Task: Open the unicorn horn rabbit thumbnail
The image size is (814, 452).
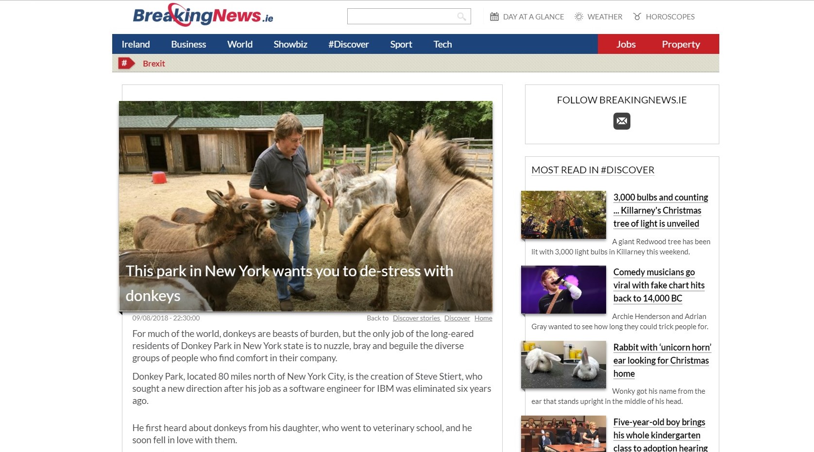Action: [x=563, y=365]
